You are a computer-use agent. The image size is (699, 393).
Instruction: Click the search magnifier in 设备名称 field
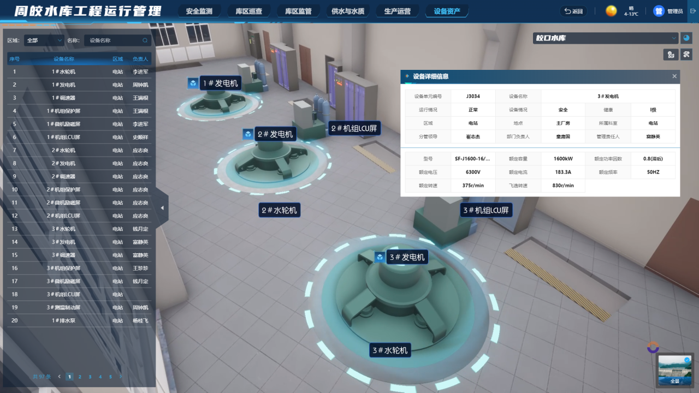pos(145,40)
